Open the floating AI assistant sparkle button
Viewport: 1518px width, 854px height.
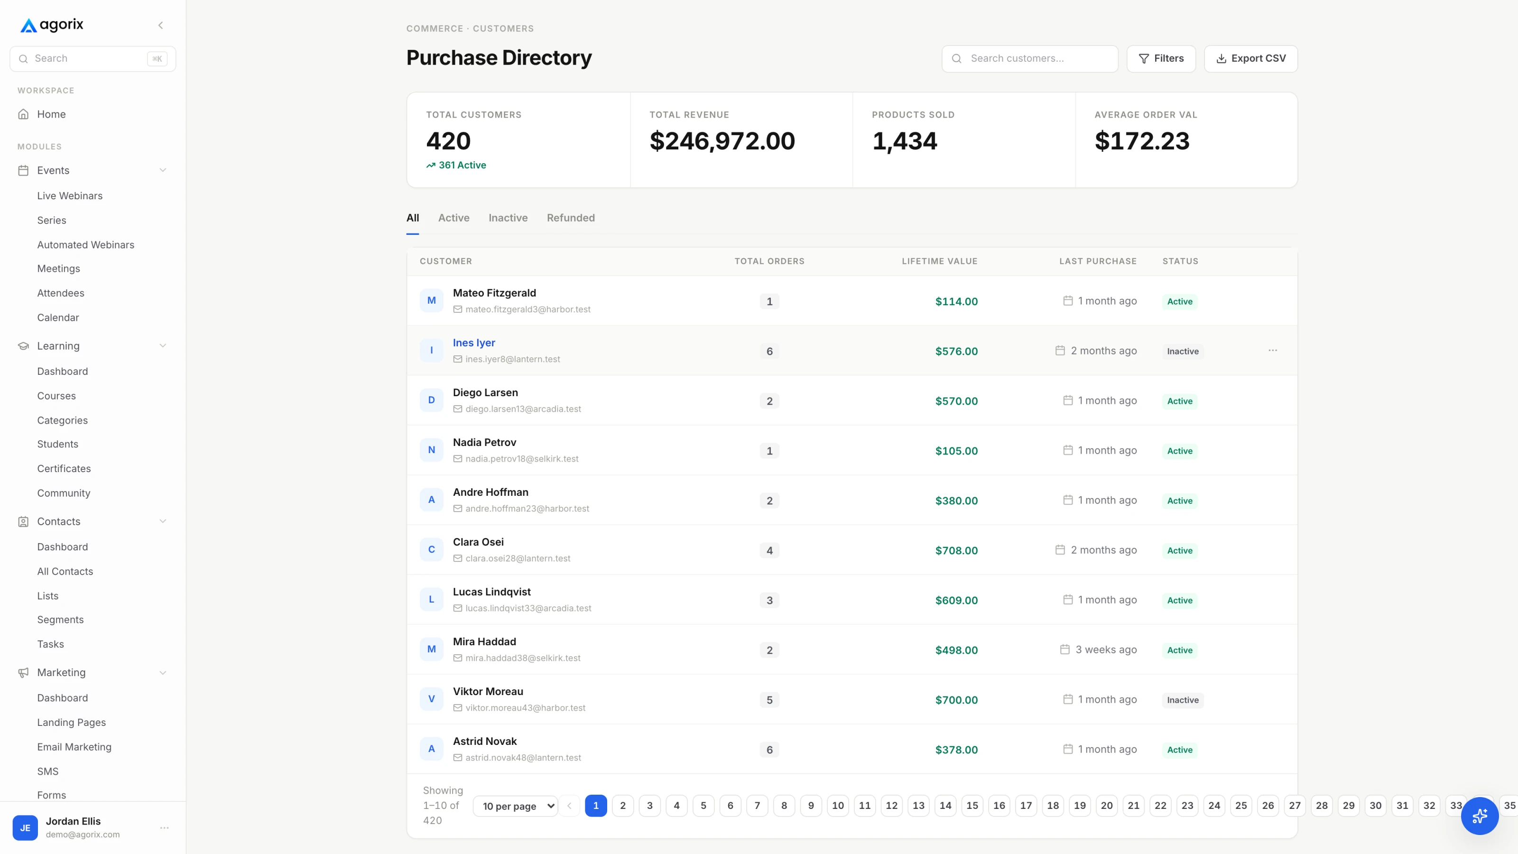coord(1479,816)
